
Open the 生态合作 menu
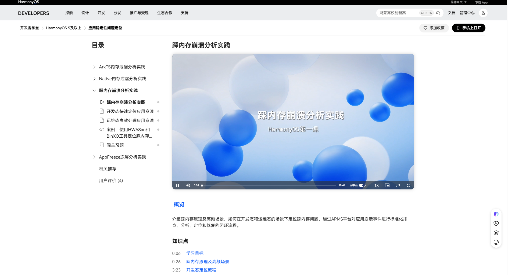pyautogui.click(x=165, y=13)
